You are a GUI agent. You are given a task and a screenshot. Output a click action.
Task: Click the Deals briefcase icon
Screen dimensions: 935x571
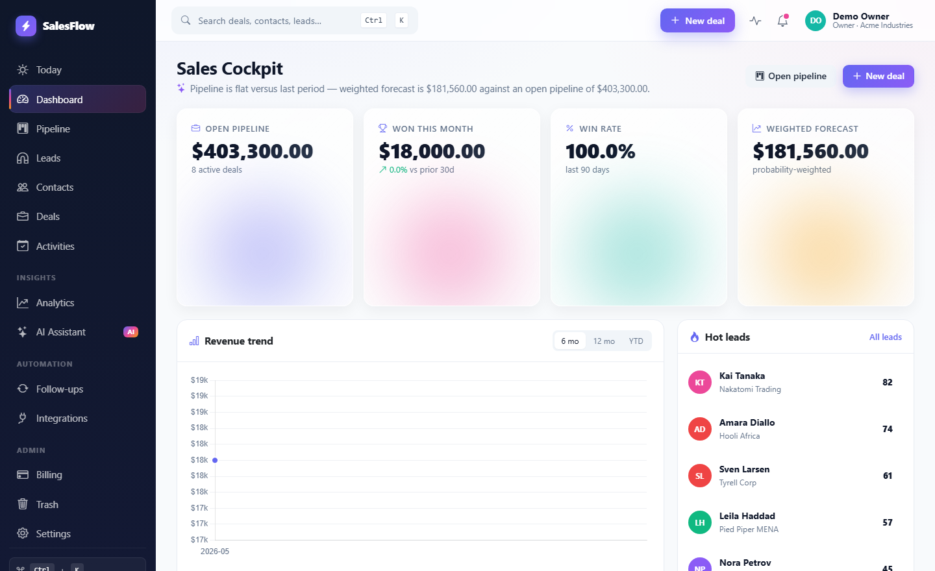[x=23, y=216]
